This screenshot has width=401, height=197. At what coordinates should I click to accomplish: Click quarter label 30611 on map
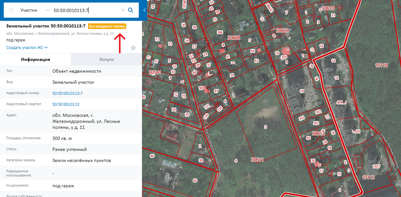257,160
